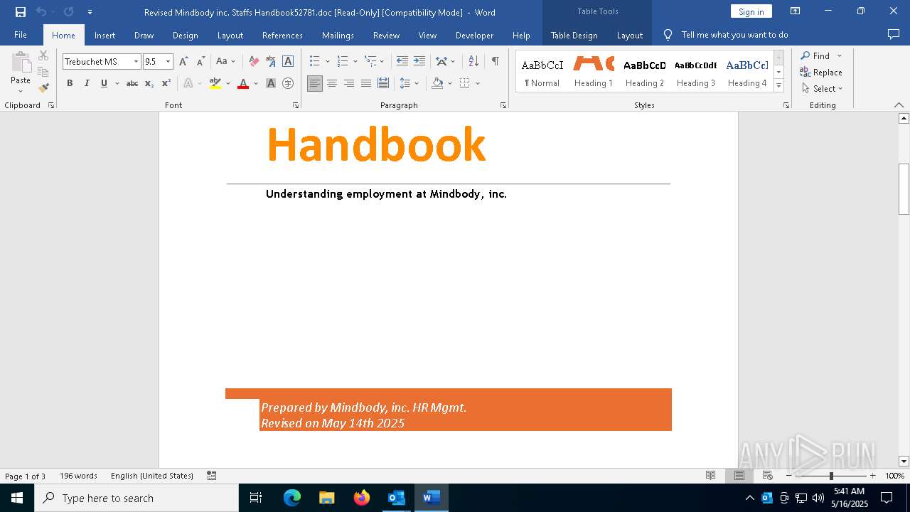Click Multilevel List icon
This screenshot has width=910, height=512.
[x=370, y=62]
